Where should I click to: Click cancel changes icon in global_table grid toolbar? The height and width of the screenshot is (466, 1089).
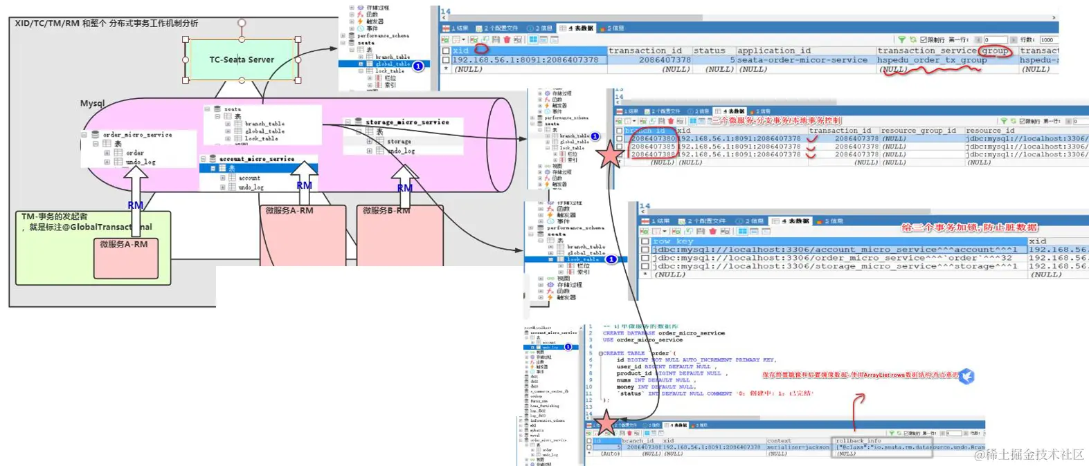click(x=518, y=39)
